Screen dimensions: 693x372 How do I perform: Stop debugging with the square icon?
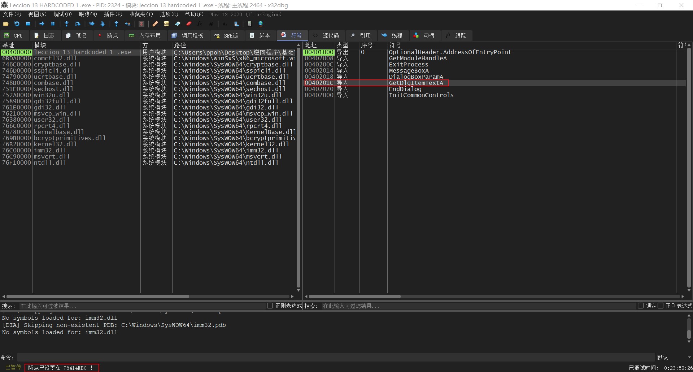click(28, 24)
